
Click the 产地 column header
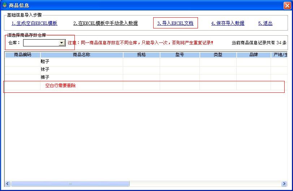pos(279,55)
